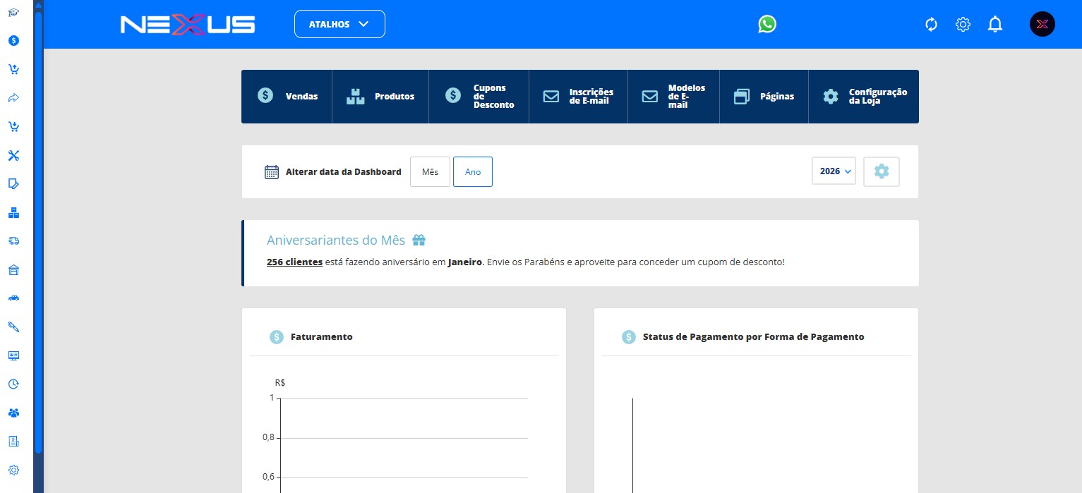Click the graduation cap icon in sidebar
Viewport: 1082px width, 493px height.
(13, 12)
